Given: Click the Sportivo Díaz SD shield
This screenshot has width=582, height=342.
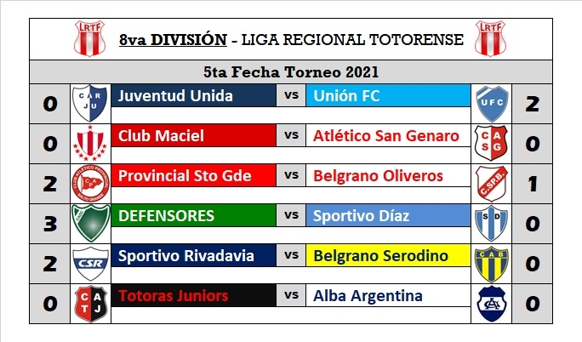Looking at the screenshot, I should (492, 223).
